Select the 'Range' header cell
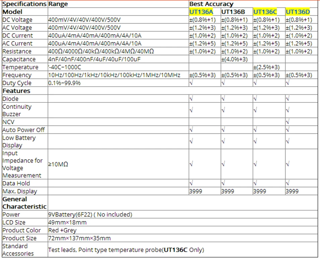This screenshot has width=320, height=258. pos(58,4)
